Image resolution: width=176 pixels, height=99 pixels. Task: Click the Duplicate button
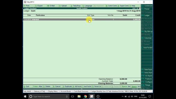click(67, 87)
